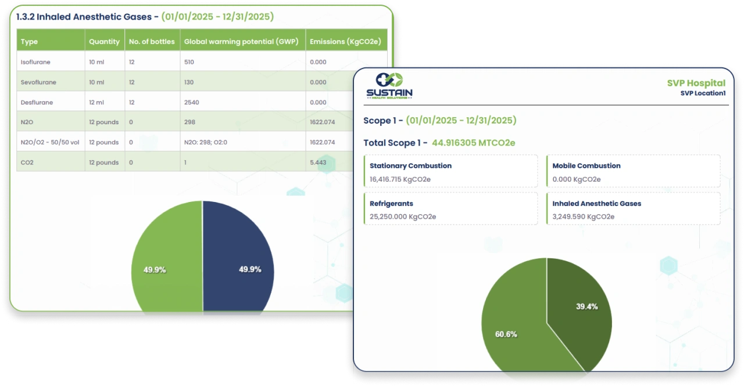Open the Mobile Combustion card
Image resolution: width=744 pixels, height=386 pixels.
[633, 172]
